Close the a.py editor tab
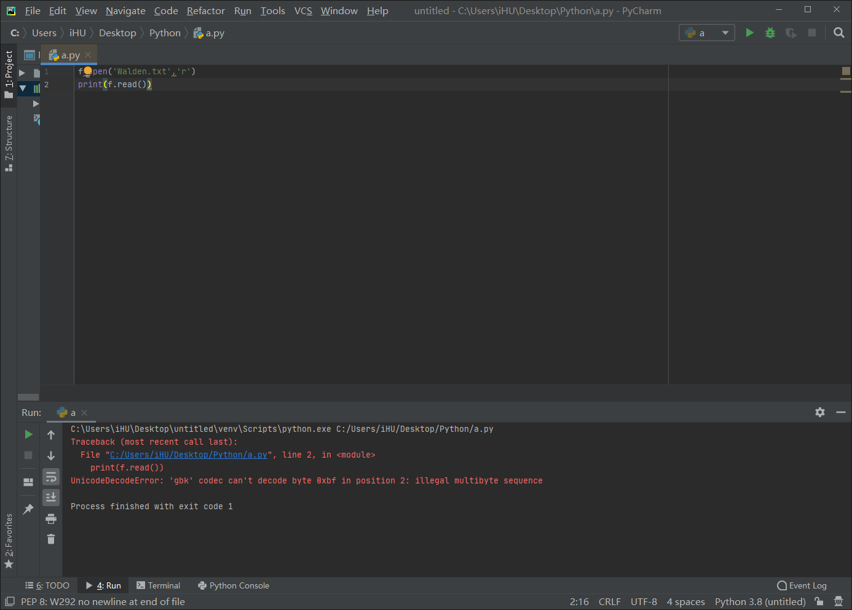Screen dimensions: 852x610 pyautogui.click(x=88, y=55)
